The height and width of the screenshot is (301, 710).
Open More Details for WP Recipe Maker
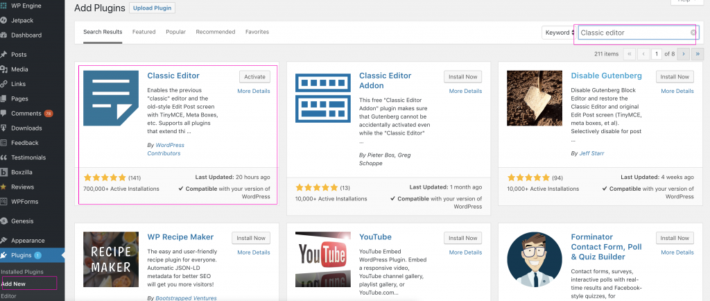(x=254, y=252)
